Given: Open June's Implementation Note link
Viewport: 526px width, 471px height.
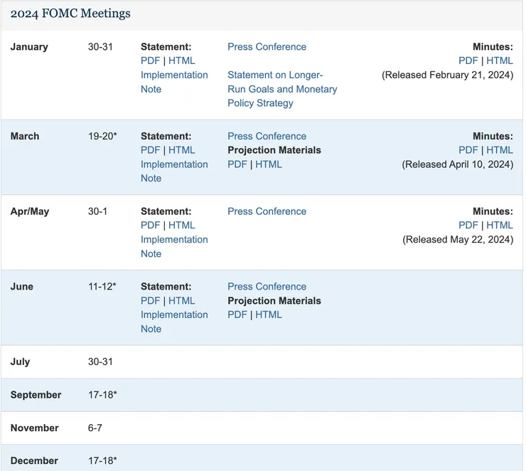Looking at the screenshot, I should pyautogui.click(x=174, y=315).
